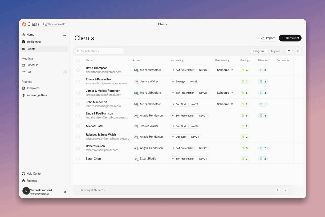Click the user avatar for Michael Bradford

pyautogui.click(x=26, y=191)
